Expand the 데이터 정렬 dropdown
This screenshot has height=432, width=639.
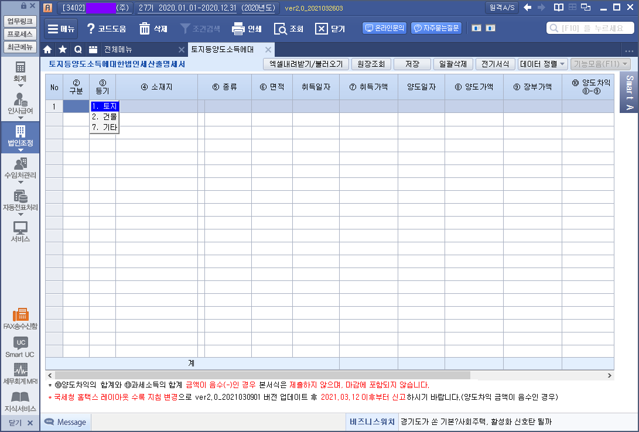543,64
